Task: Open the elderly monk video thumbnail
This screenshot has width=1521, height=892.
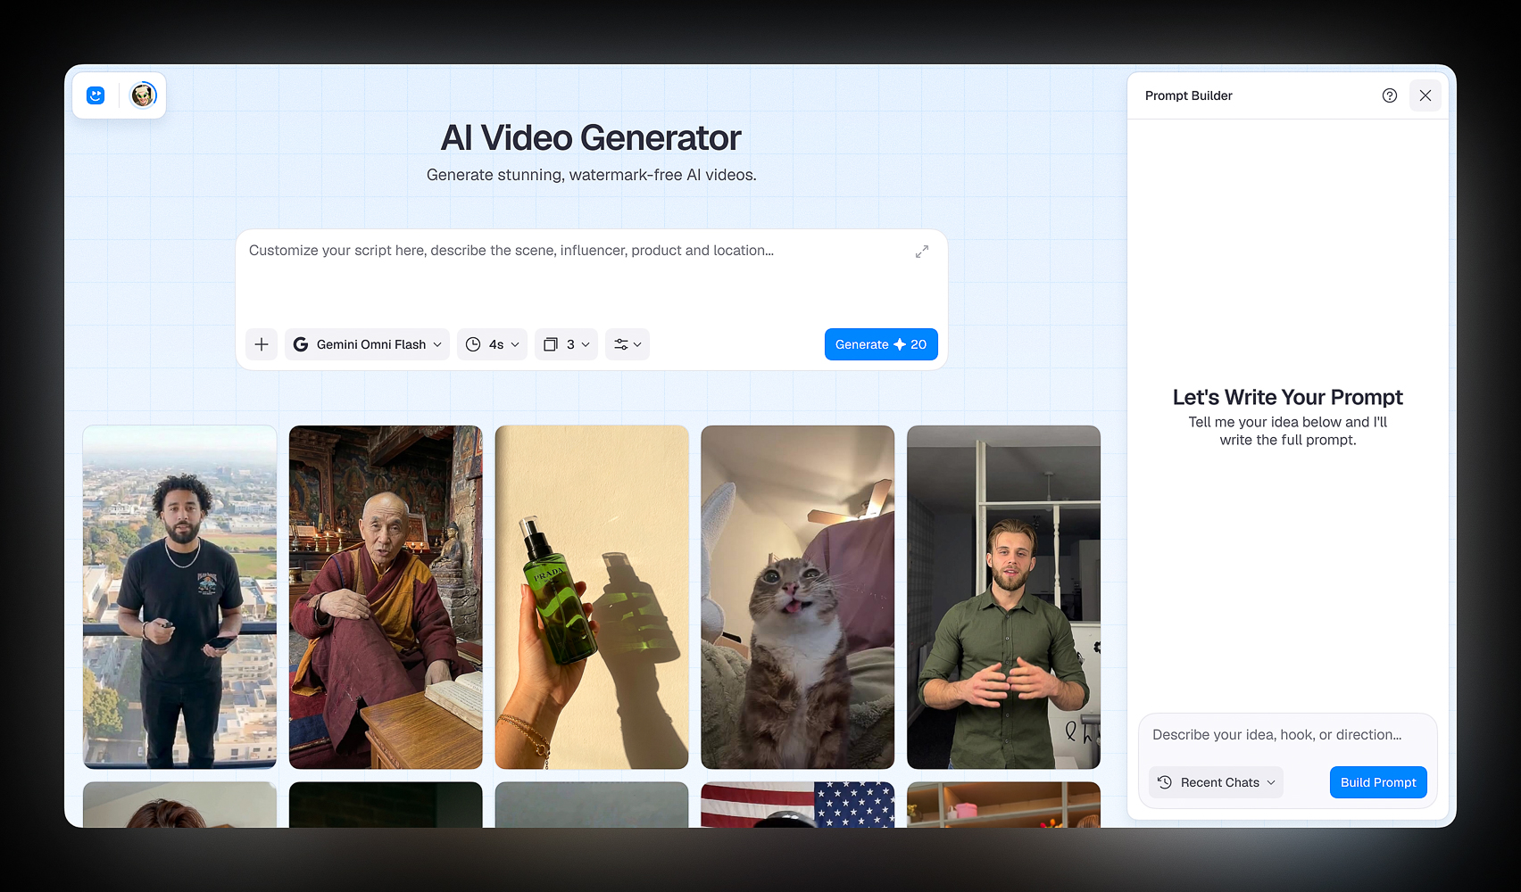Action: (x=386, y=597)
